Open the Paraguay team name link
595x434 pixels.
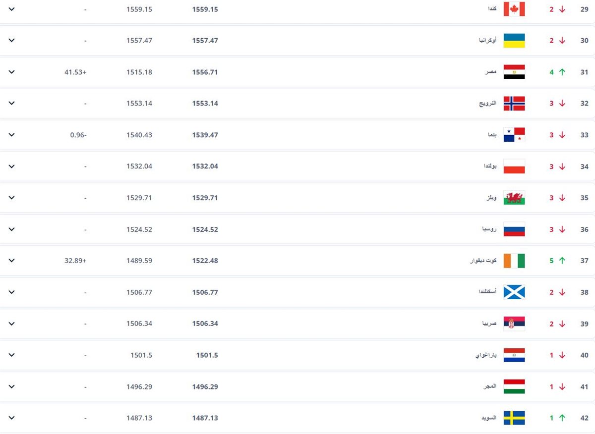pos(486,355)
